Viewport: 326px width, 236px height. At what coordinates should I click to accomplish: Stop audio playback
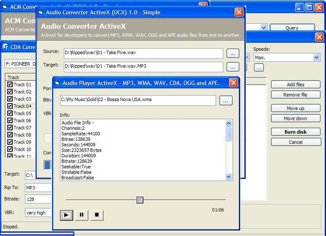coord(97,215)
